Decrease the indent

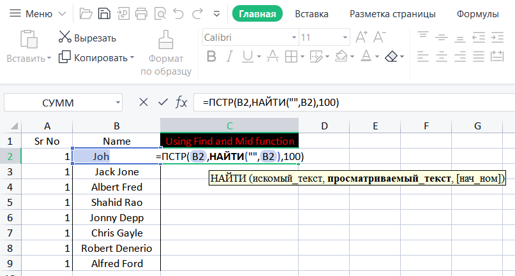pos(479,38)
